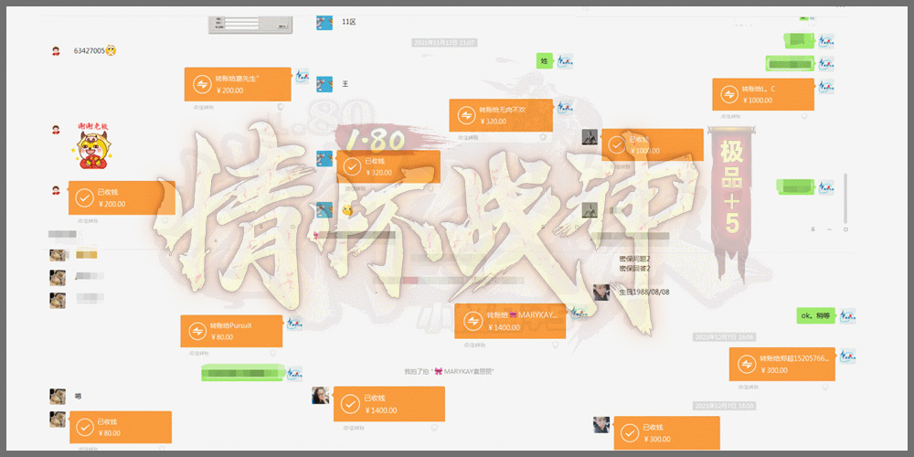This screenshot has height=457, width=914.
Task: View the ¥1000.00 已收钱 receipt
Action: [x=653, y=145]
